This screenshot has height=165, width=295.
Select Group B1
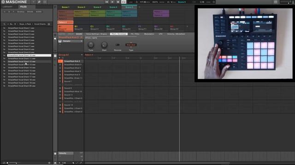tap(81, 28)
